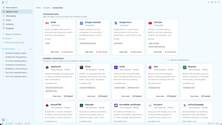Click the Gmail logo icon
The width and height of the screenshot is (222, 125).
click(x=47, y=23)
